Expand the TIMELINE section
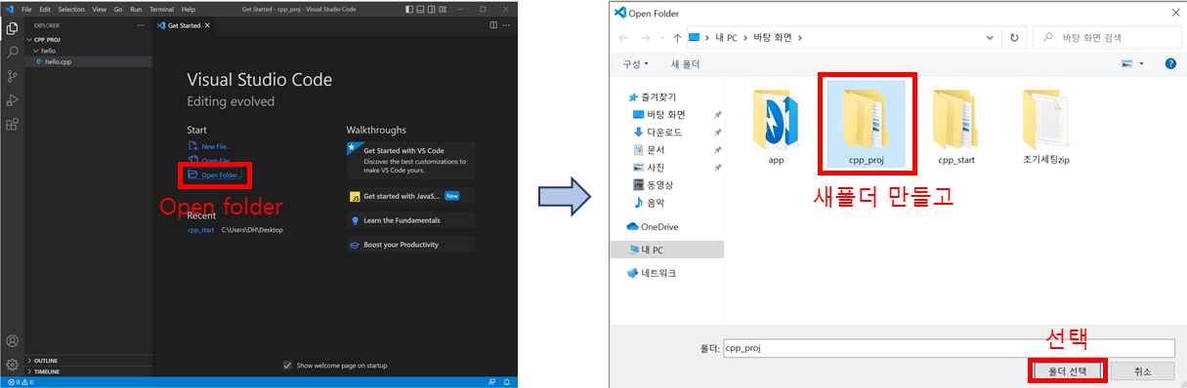 (x=45, y=371)
